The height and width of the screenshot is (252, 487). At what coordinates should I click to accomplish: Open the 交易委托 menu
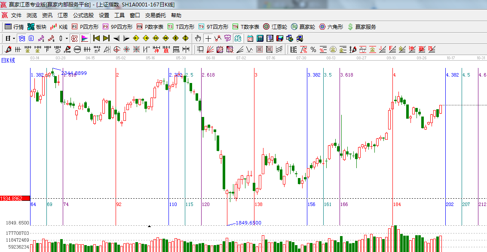pos(155,15)
